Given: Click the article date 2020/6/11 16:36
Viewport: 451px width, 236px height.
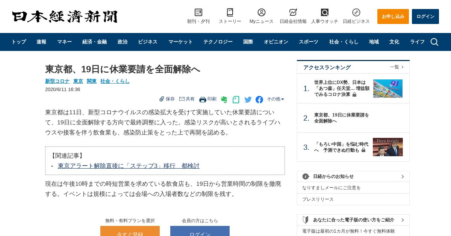Looking at the screenshot, I should tap(62, 90).
